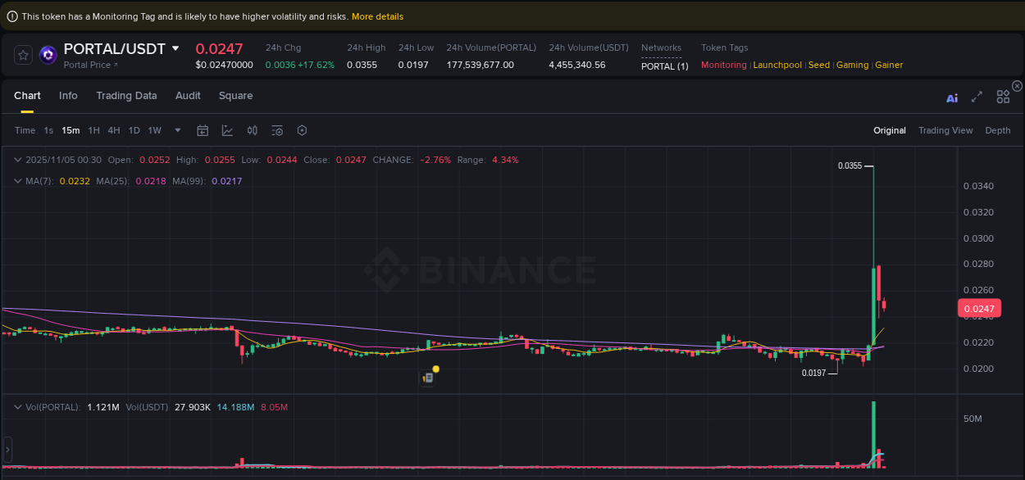Open chart settings via the hexagon icon
Viewport: 1025px width, 480px height.
[x=301, y=130]
